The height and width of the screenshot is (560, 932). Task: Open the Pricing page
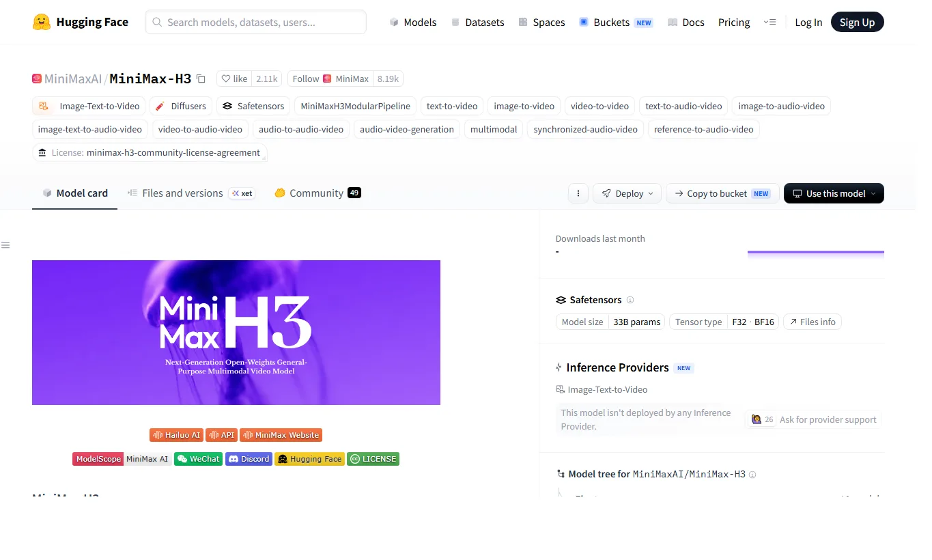point(734,23)
